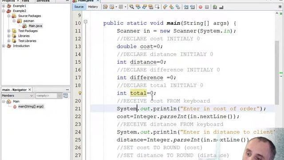This screenshot has width=284, height=160.
Task: Expand the Example1 project node
Action: click(4, 6)
